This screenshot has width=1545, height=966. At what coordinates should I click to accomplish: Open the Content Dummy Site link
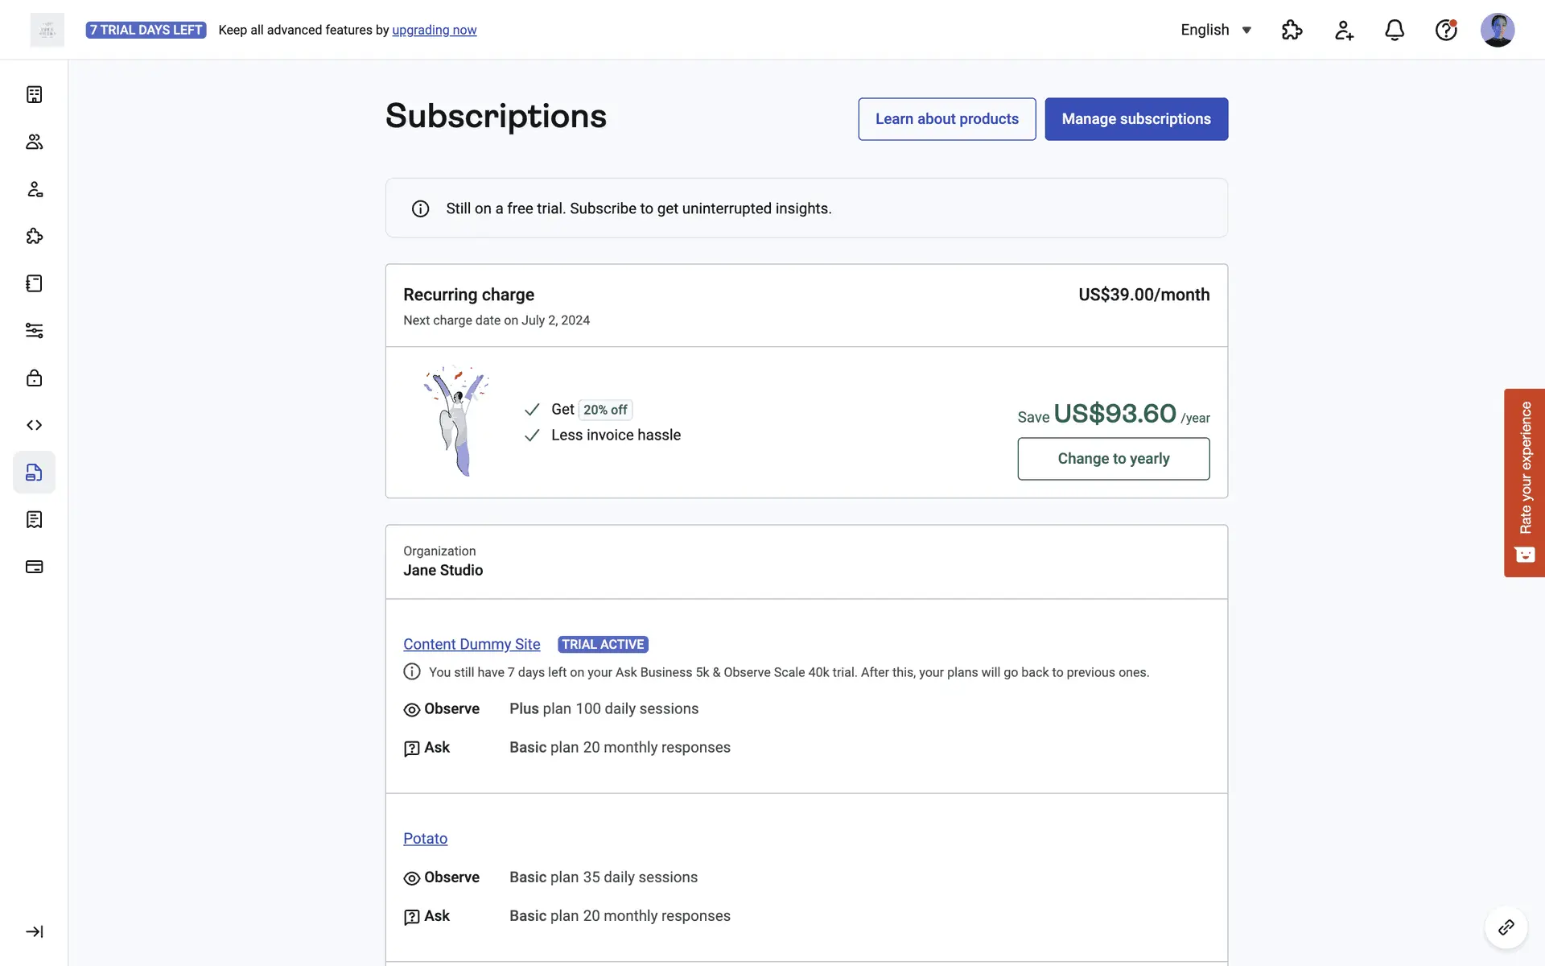[x=472, y=644]
